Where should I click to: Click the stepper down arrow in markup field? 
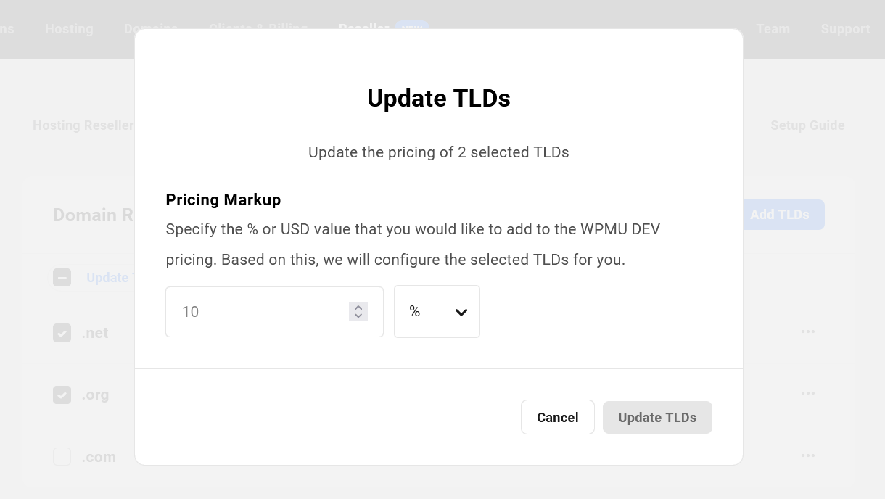[358, 316]
